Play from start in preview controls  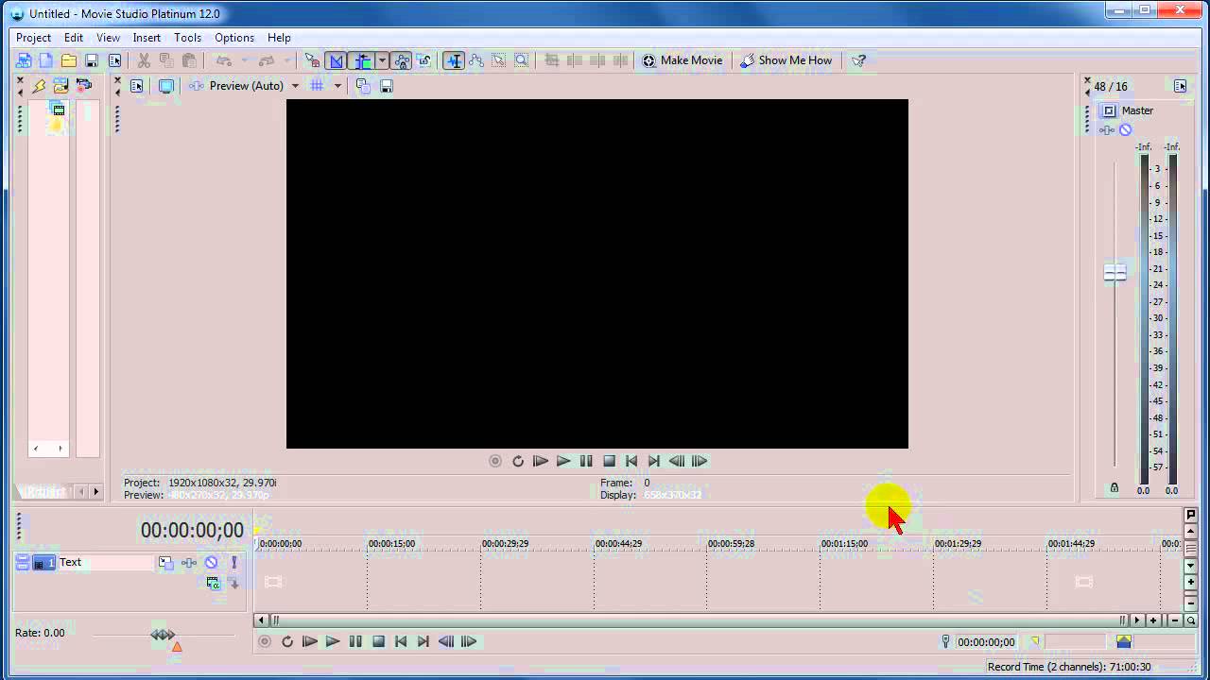tap(541, 461)
